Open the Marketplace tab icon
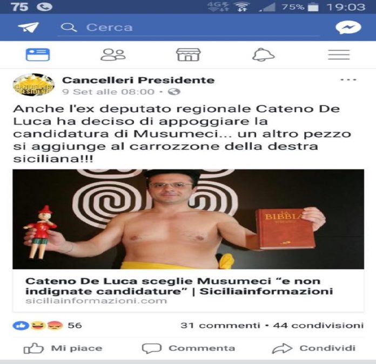This screenshot has width=376, height=364. click(x=188, y=55)
